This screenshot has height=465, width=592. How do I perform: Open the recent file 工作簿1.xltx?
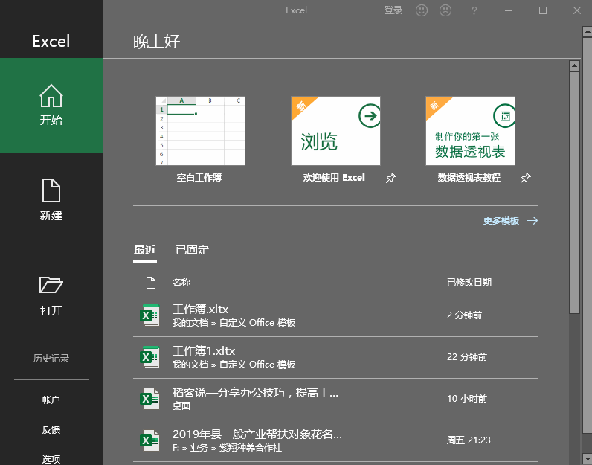click(x=335, y=357)
